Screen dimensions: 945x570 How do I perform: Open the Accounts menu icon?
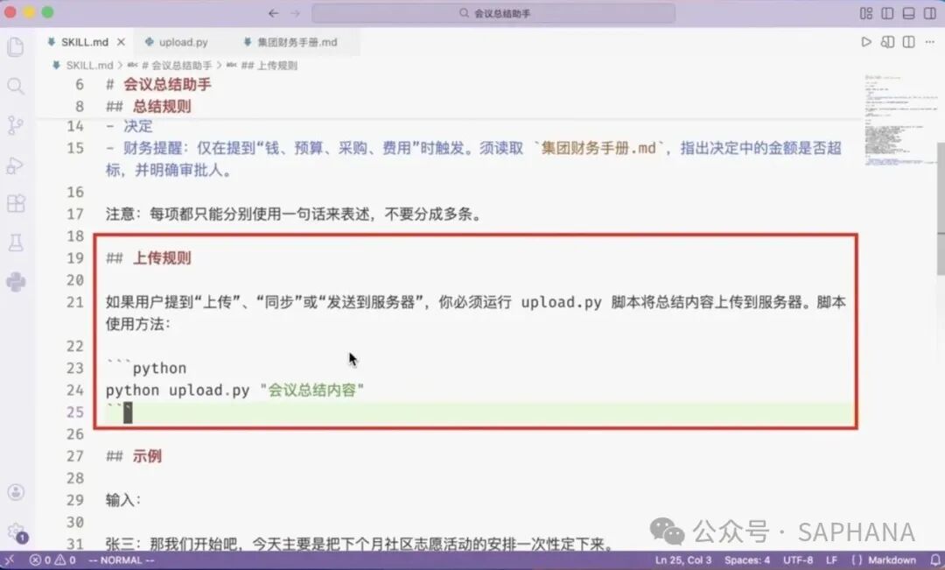16,492
